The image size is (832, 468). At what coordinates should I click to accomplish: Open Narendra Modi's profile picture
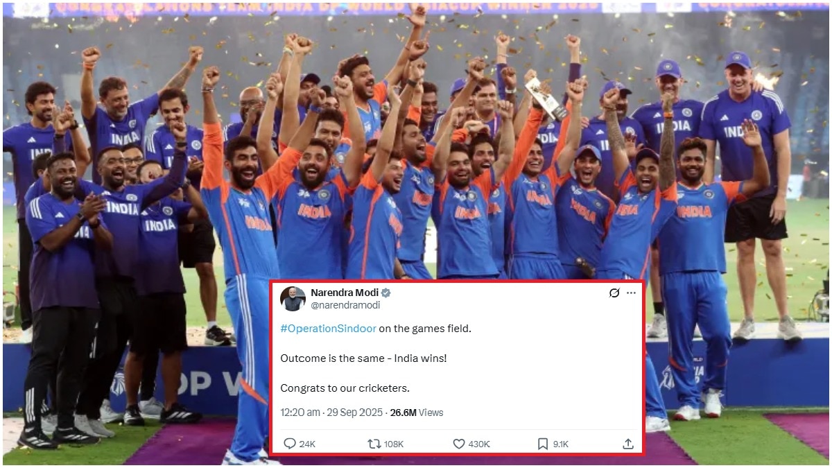click(x=293, y=298)
